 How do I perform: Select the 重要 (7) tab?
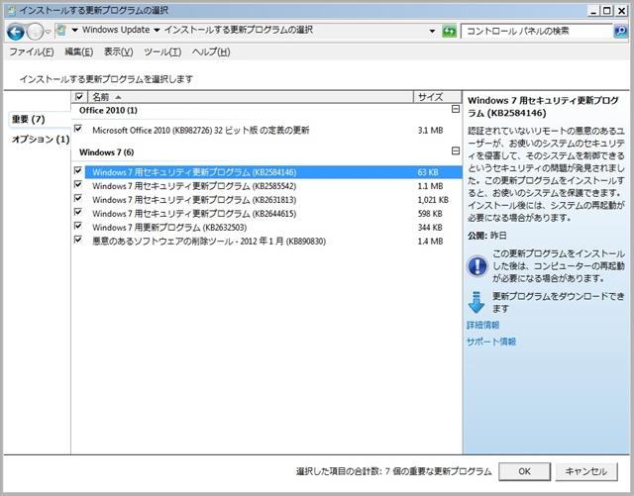point(40,119)
